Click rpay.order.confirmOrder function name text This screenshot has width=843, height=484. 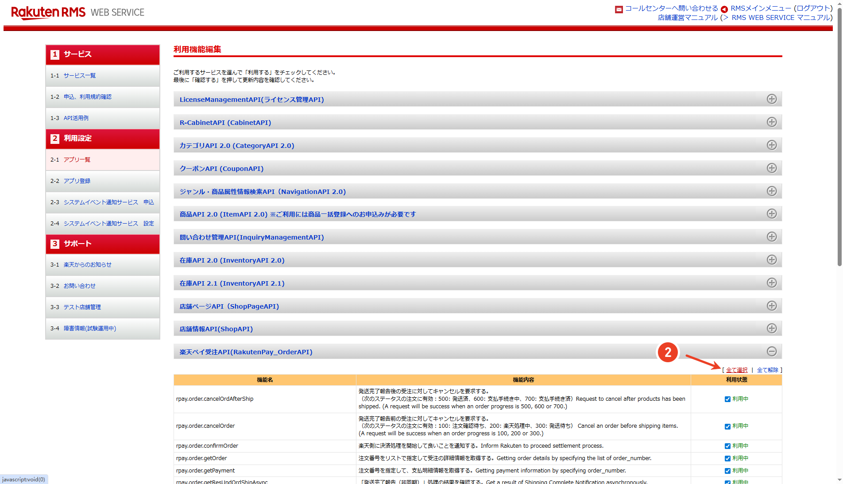(x=207, y=446)
